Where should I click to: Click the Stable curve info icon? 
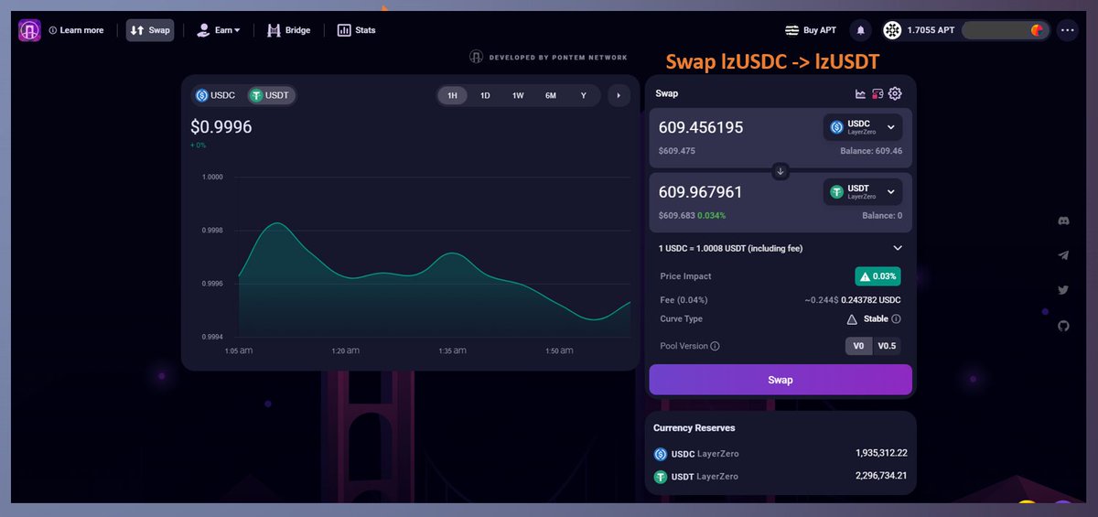click(896, 319)
